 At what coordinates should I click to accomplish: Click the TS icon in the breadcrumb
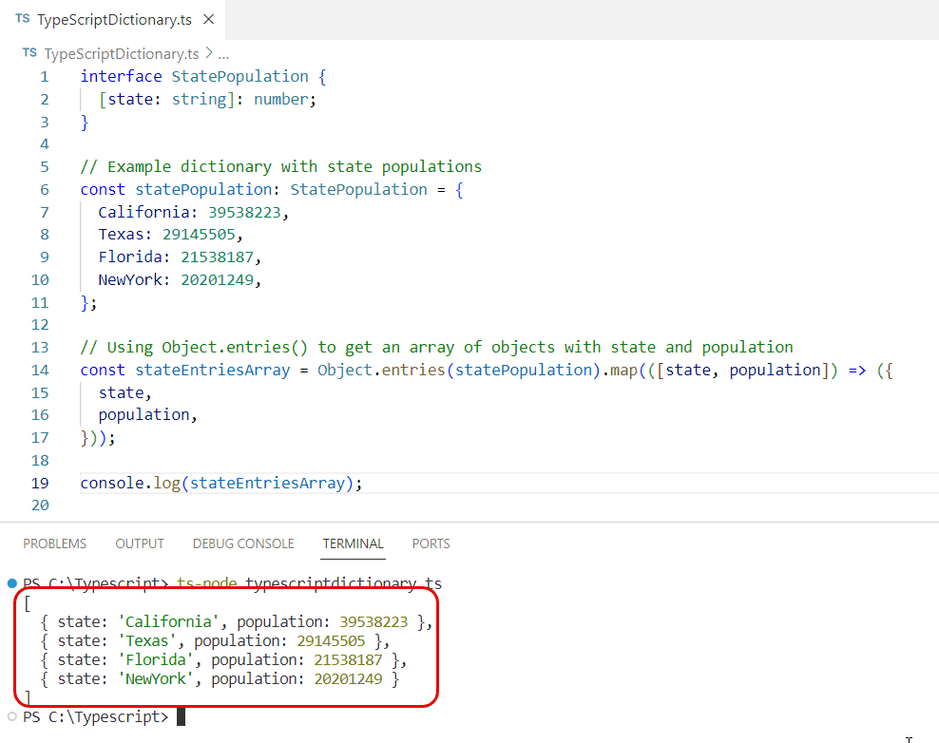[x=30, y=52]
